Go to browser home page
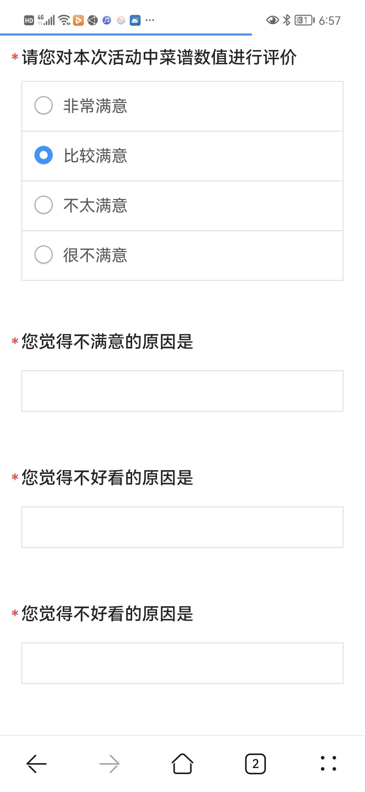 click(x=182, y=764)
